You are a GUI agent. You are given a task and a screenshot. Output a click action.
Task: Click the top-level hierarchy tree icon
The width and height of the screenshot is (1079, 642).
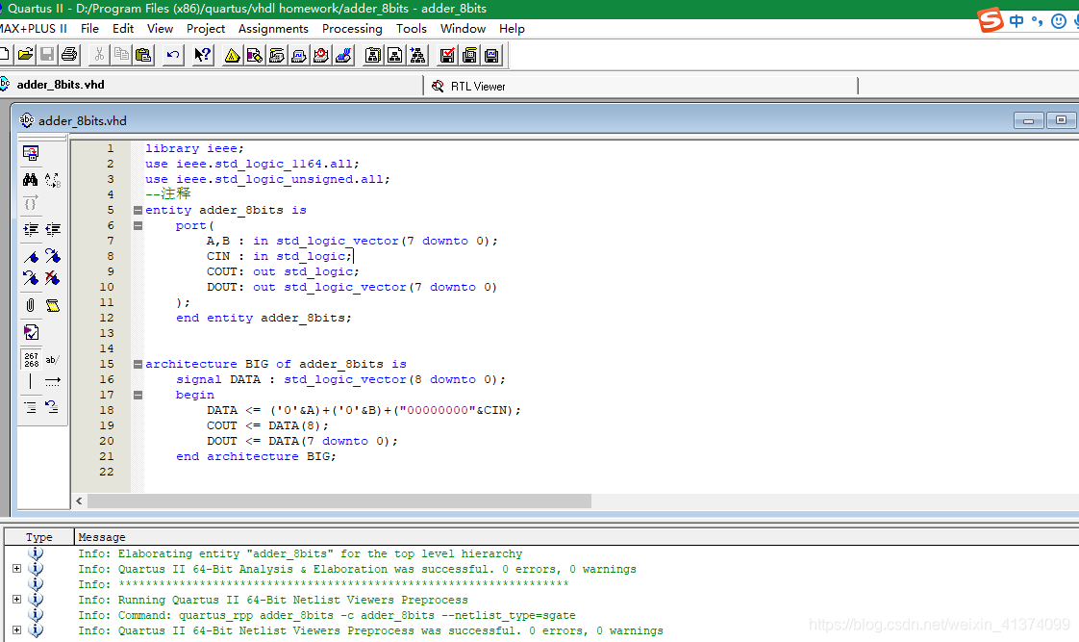[417, 55]
